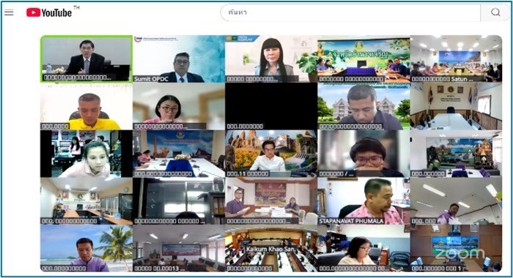Viewport: 513px width, 278px height.
Task: Click the black camera-off participant tile
Action: click(x=271, y=106)
